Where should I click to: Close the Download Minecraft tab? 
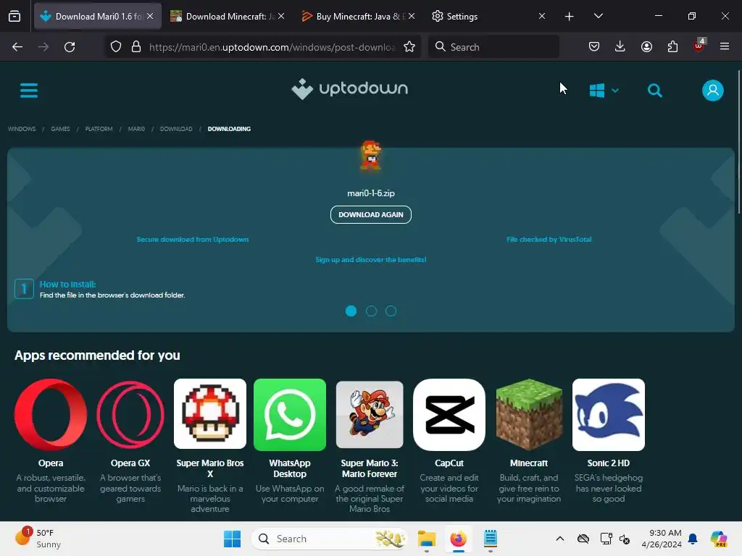click(x=281, y=16)
